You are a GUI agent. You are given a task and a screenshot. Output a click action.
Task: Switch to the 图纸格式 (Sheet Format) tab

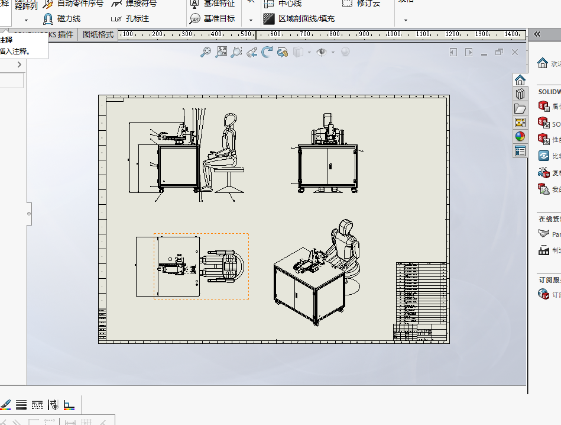[x=98, y=34]
